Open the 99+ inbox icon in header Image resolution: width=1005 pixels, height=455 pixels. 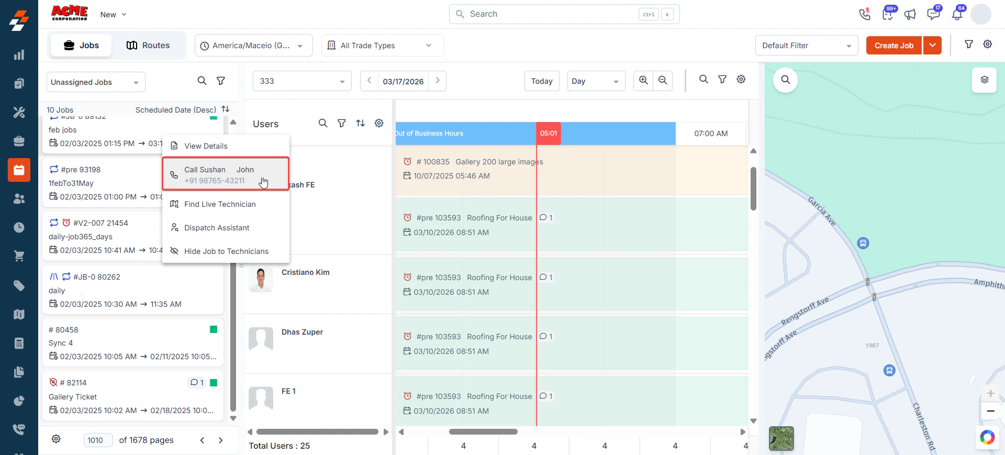coord(888,14)
